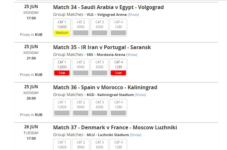Choose CAT 2 ticket for IR Iran v Portugal
Image resolution: width=227 pixels, height=150 pixels.
click(x=81, y=67)
